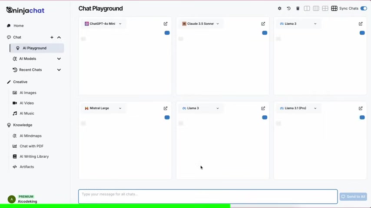Viewport: 371px width, 208px height.
Task: Click the Home icon in sidebar
Action: 9,26
